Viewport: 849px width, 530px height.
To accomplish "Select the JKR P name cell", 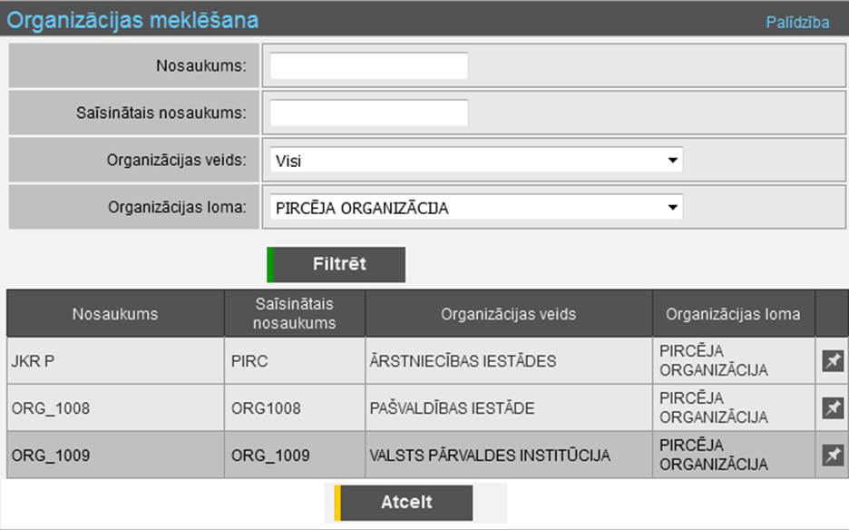I will pos(34,361).
